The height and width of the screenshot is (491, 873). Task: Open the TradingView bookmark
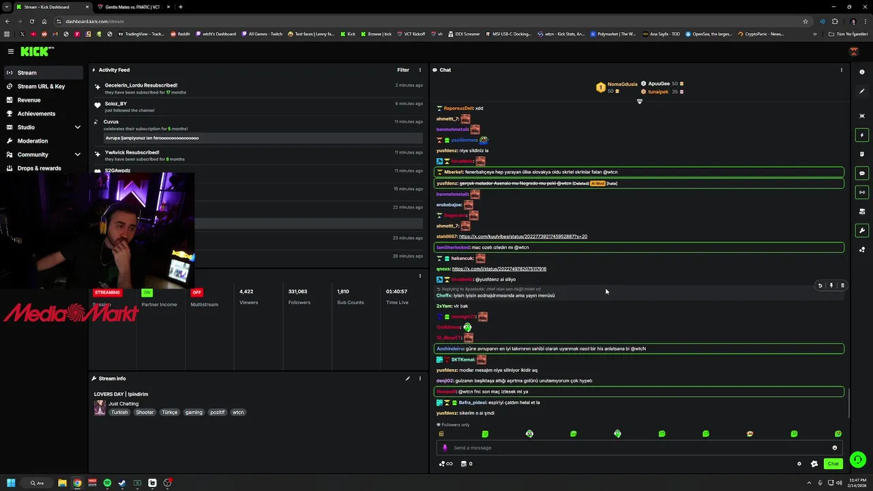[x=140, y=34]
